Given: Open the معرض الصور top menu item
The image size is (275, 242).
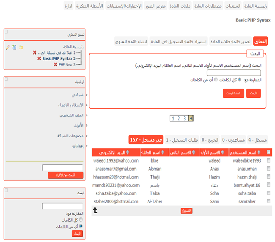Looking at the screenshot, I should (x=156, y=6).
